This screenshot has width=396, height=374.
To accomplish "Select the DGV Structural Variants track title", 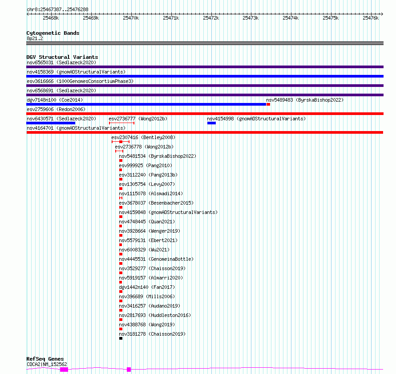I will (x=62, y=57).
